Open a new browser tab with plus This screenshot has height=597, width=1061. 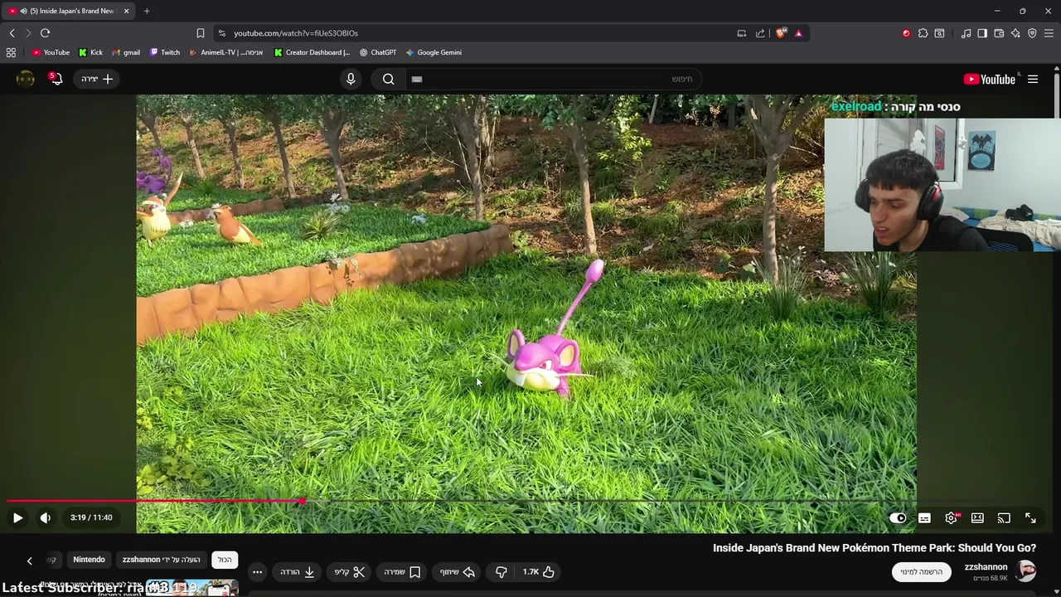tap(147, 11)
